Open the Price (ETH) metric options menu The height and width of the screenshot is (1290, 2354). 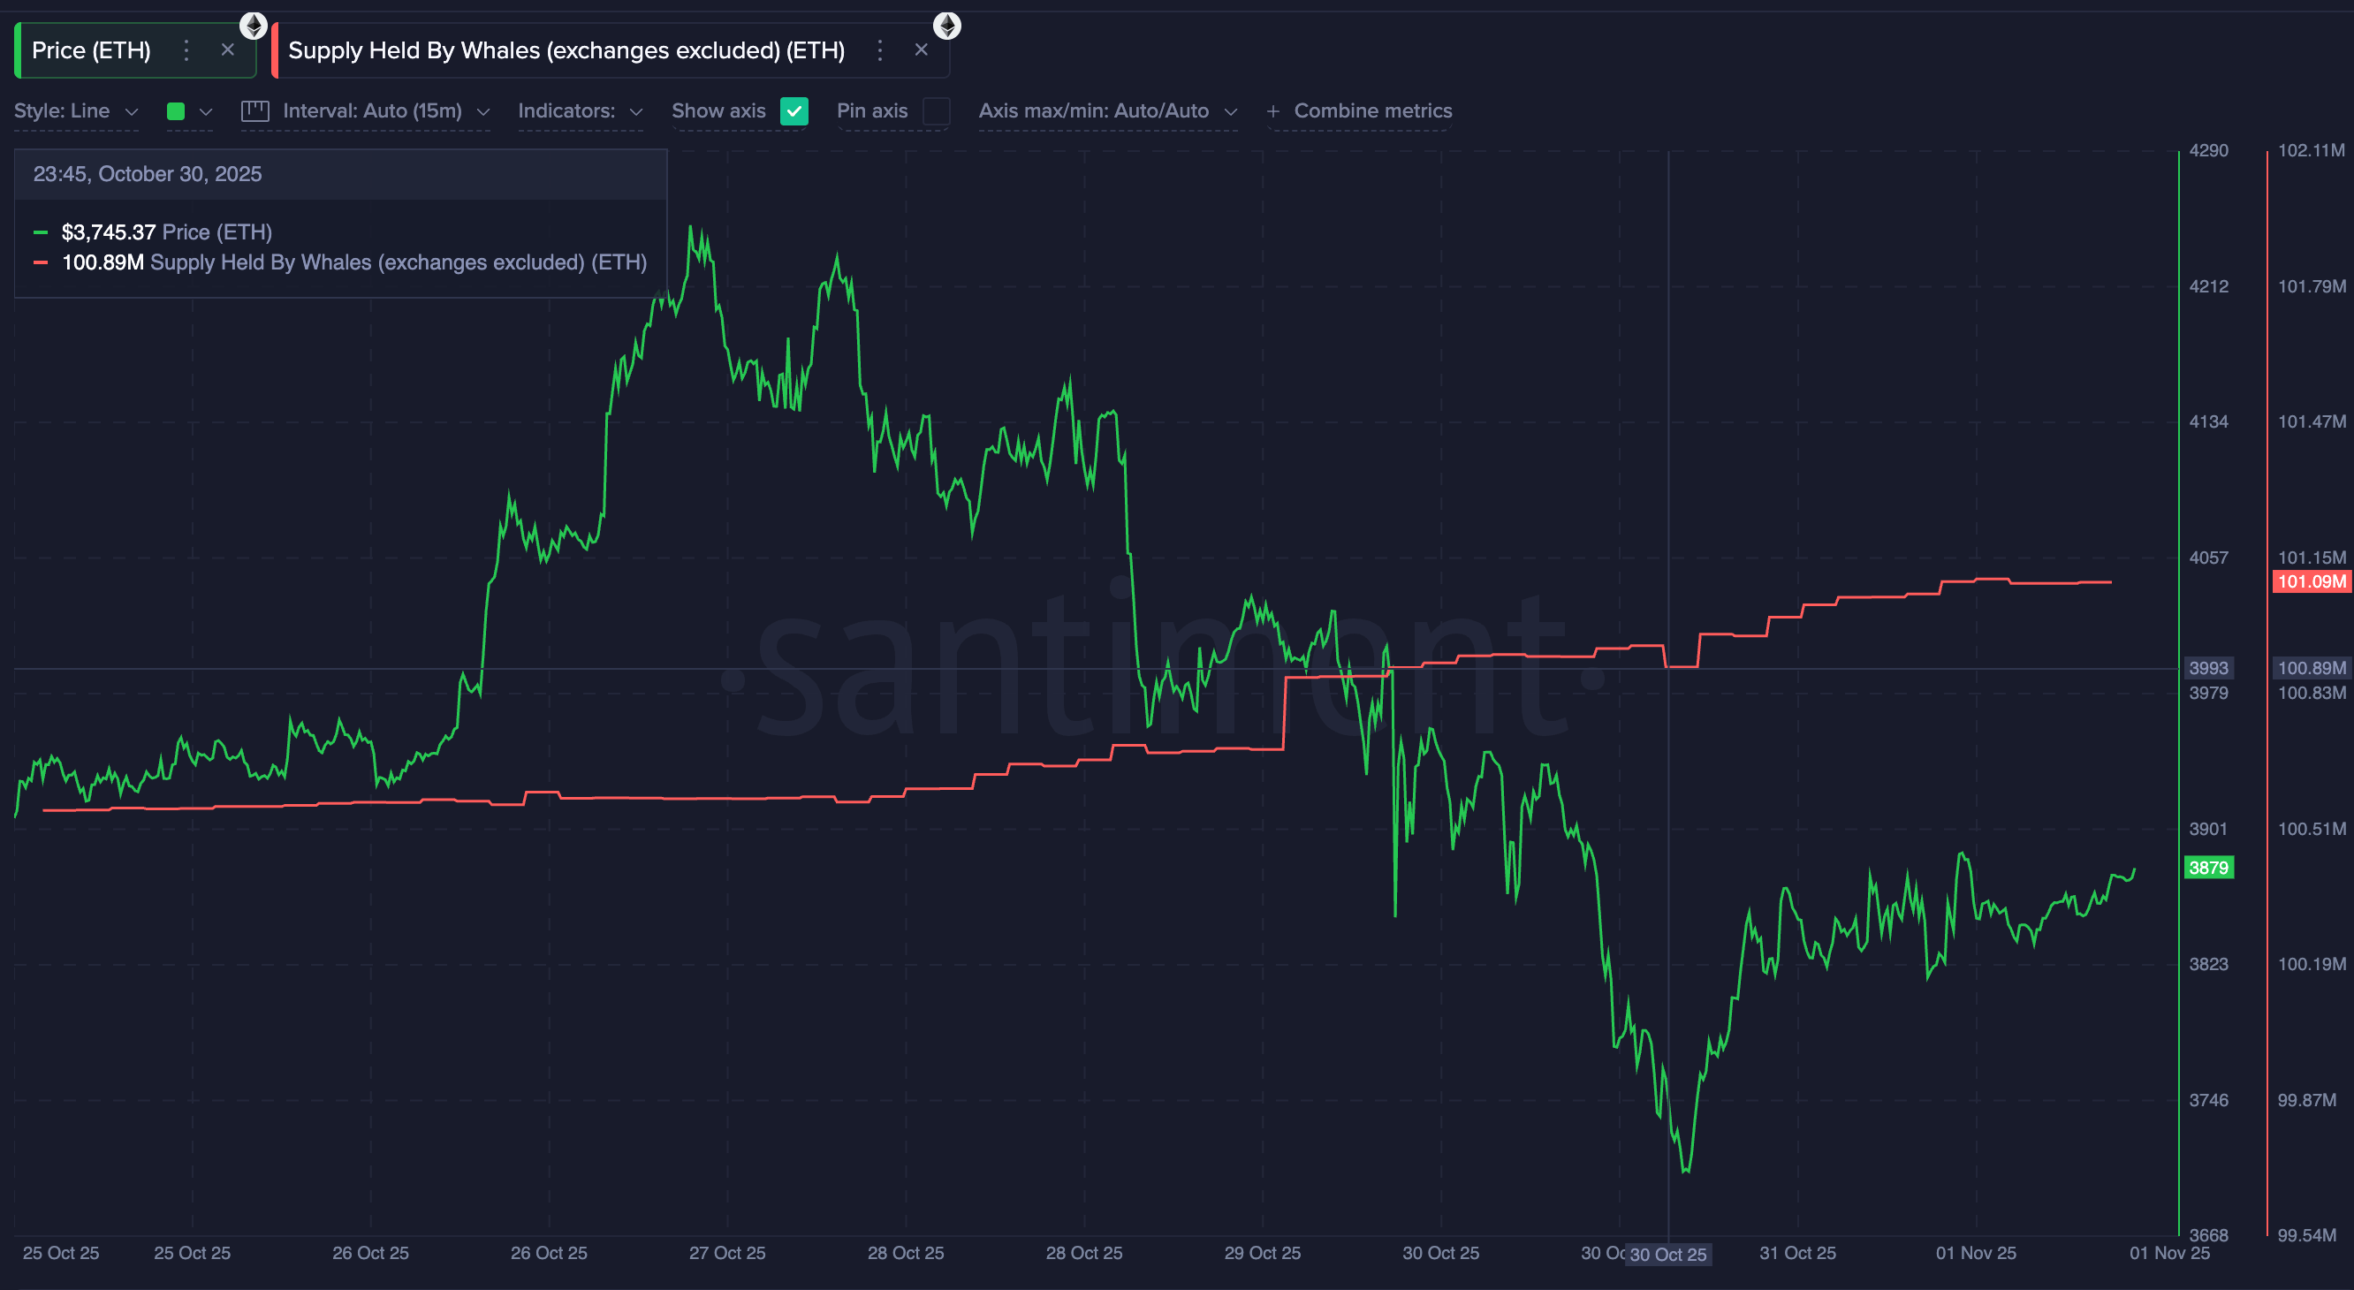pos(186,50)
